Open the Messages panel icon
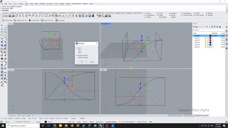This screenshot has width=228, height=128. point(57,20)
